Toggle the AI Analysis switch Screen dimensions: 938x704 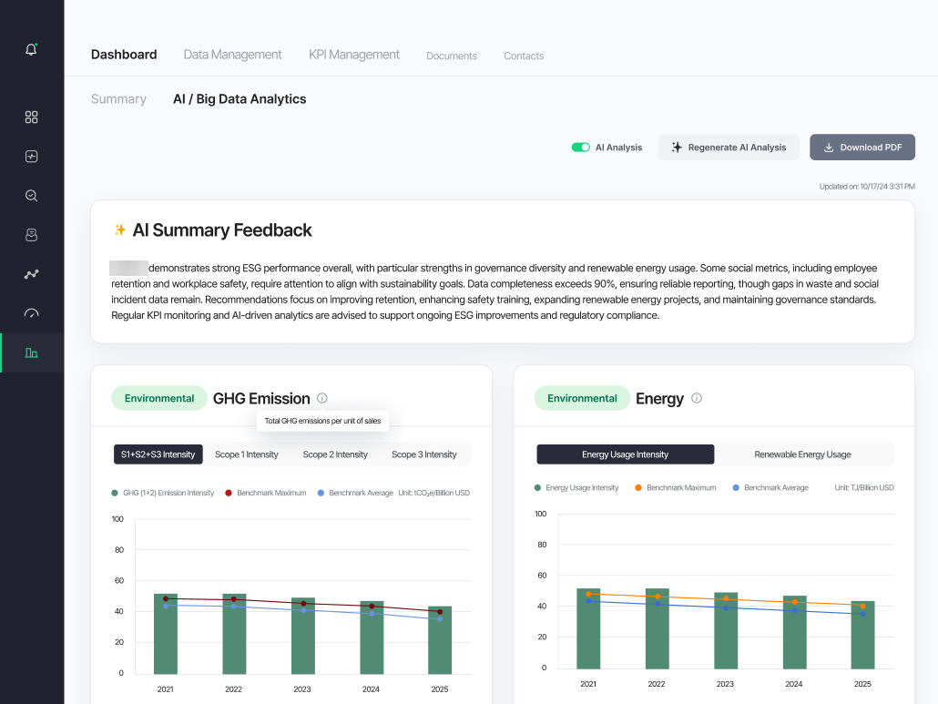[x=580, y=148]
